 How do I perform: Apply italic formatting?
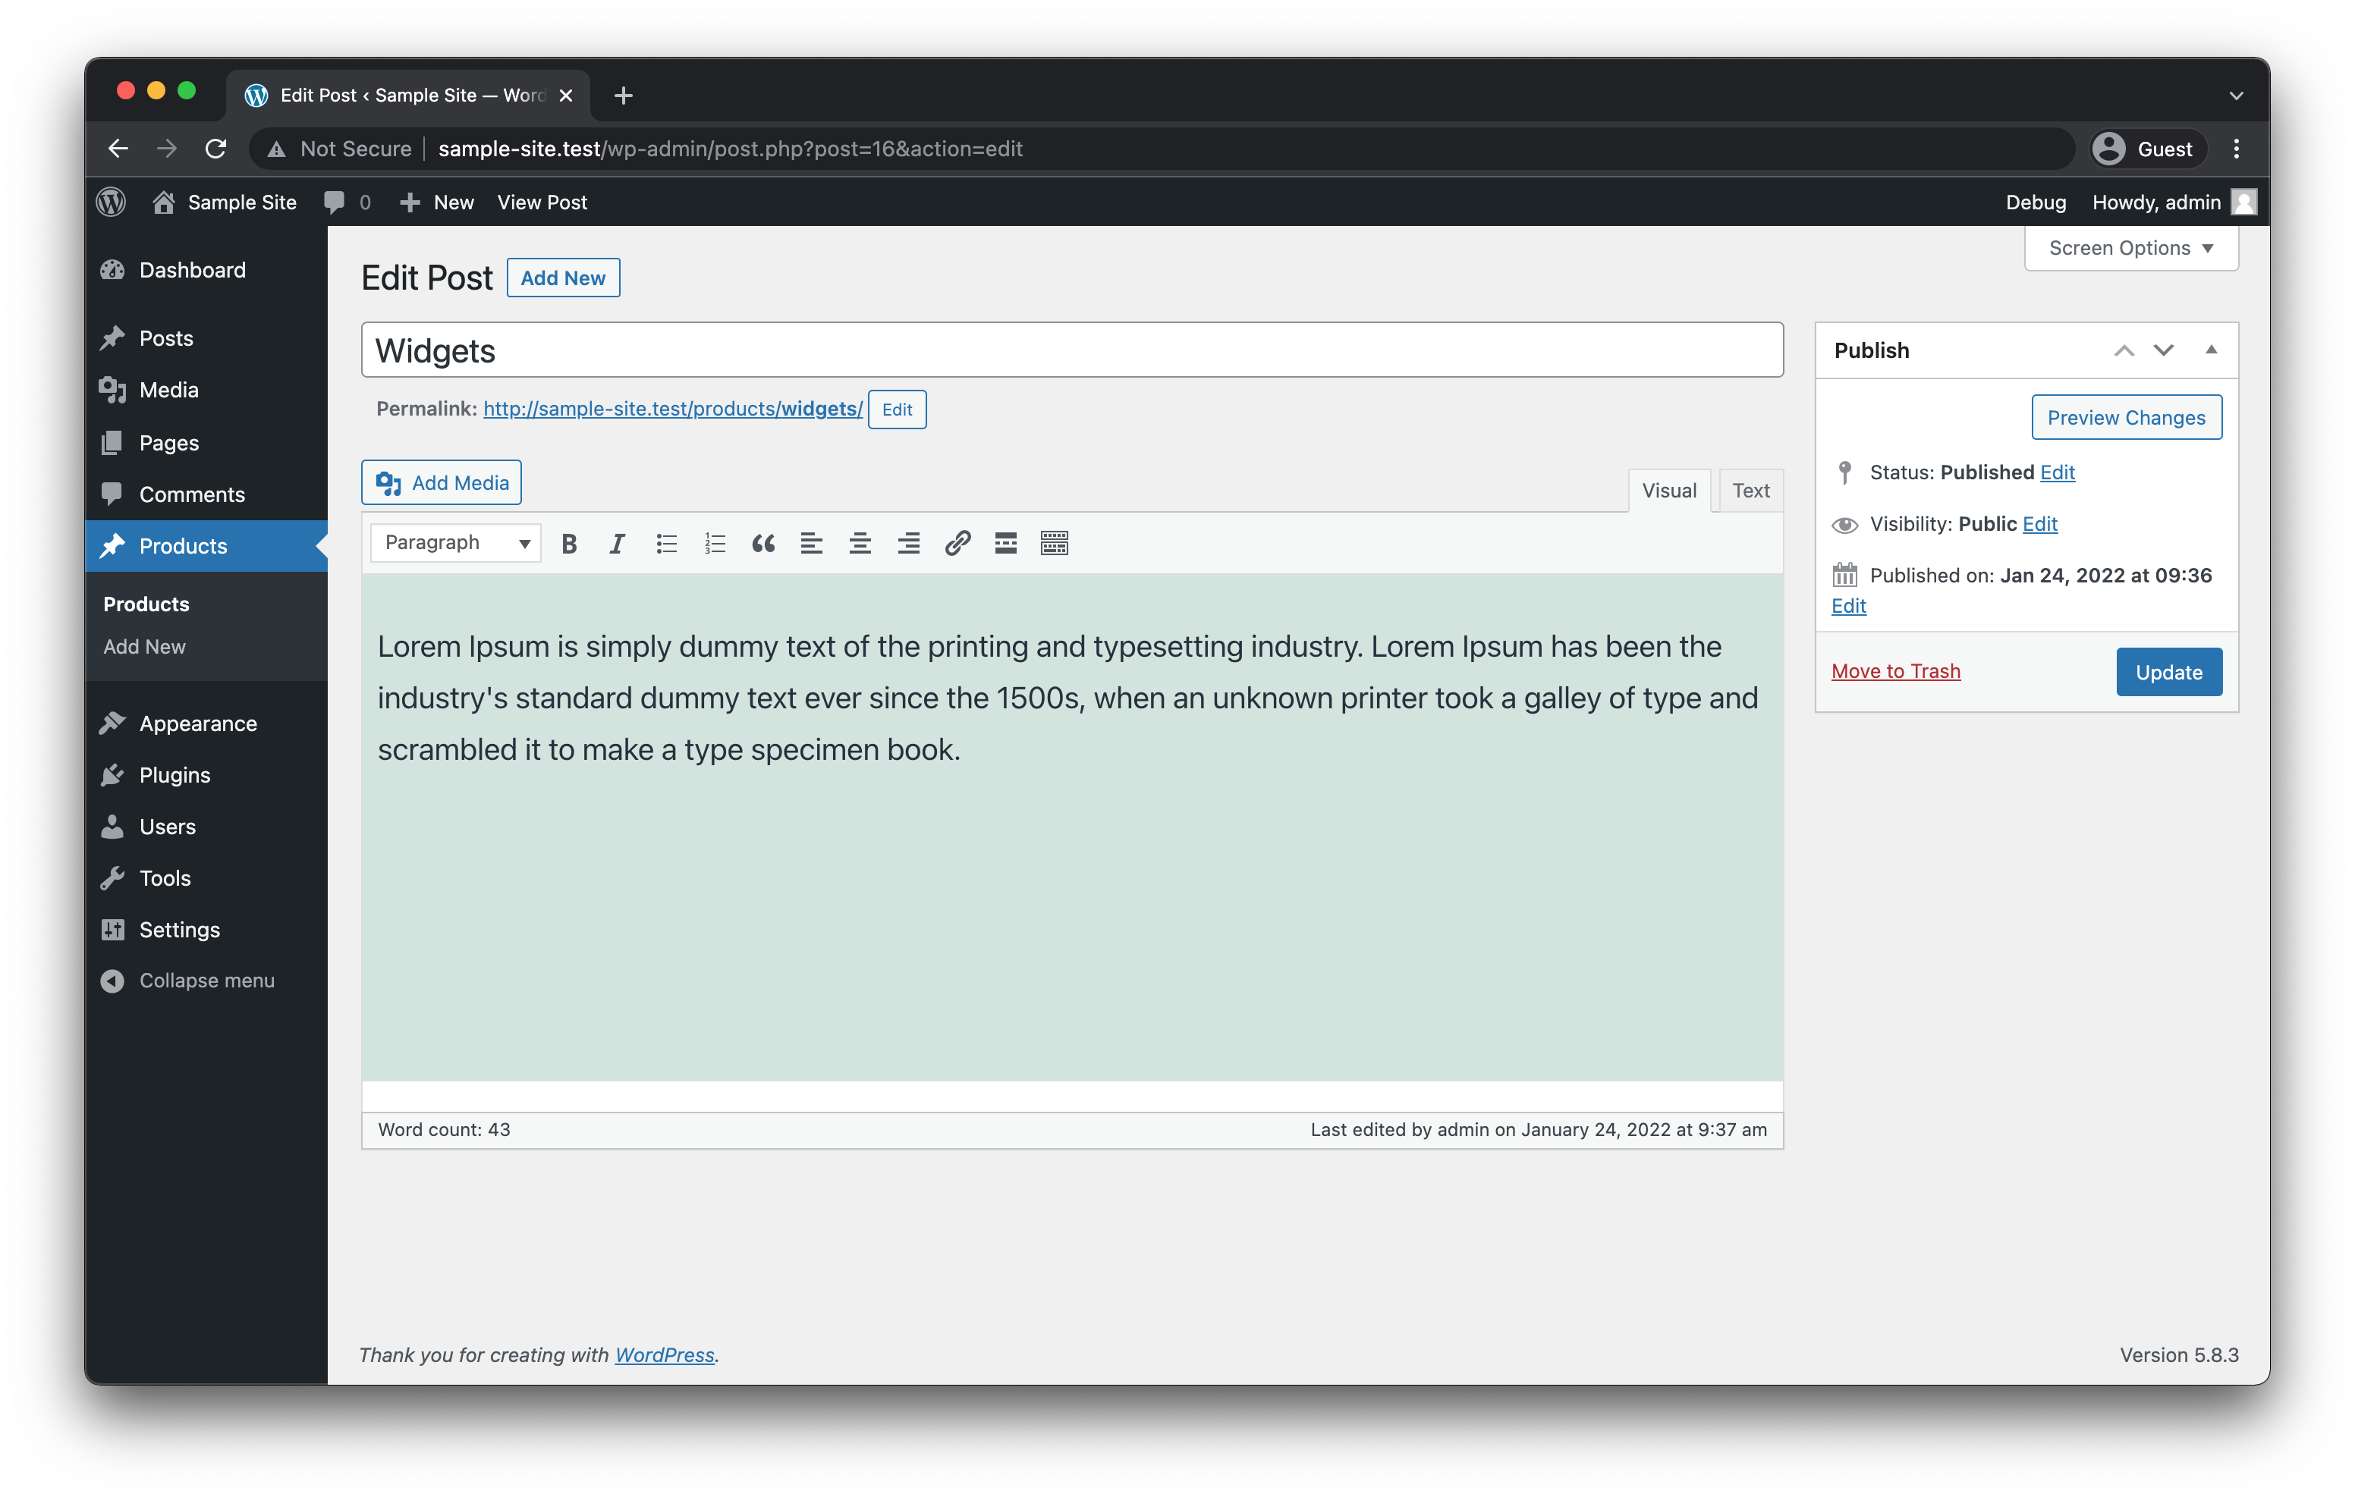pos(617,544)
